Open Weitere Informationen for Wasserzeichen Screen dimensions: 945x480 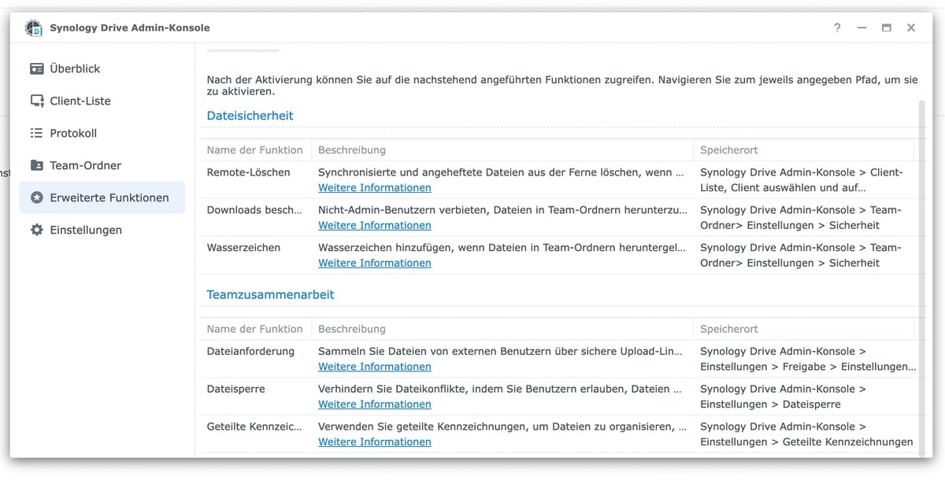click(x=374, y=263)
